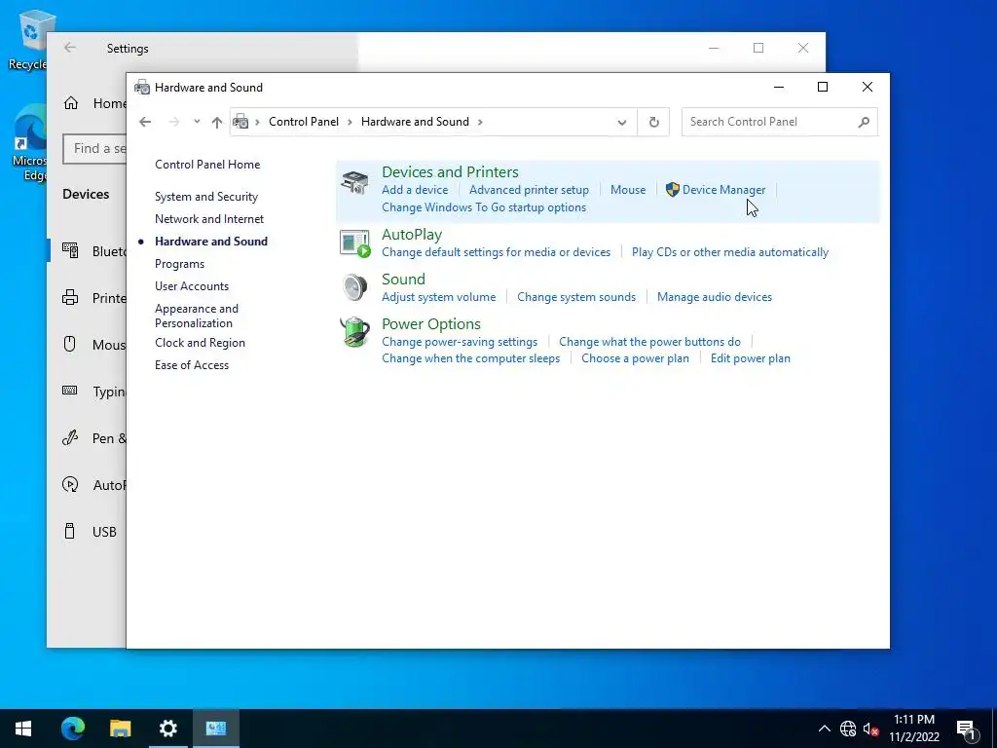
Task: Open Control Panel Home
Action: (207, 164)
